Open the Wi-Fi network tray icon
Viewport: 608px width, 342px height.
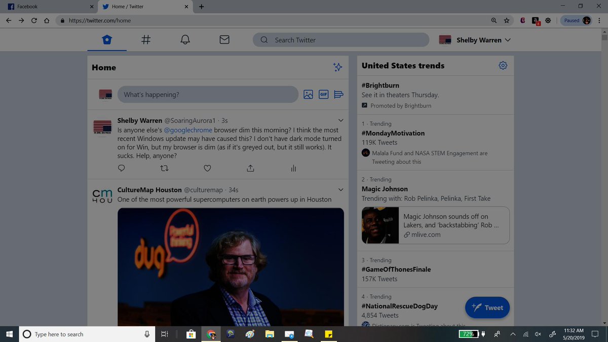526,334
